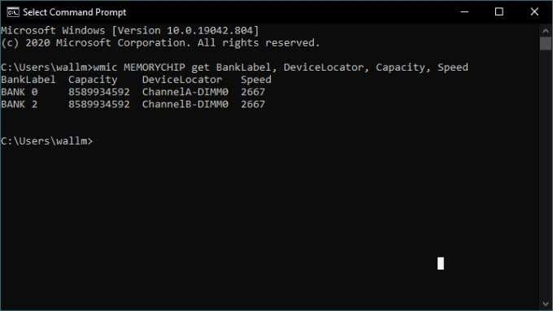Open the Command Prompt system menu icon

[x=13, y=12]
